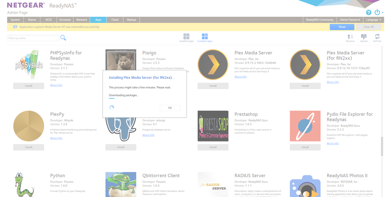Click the Refresh icon
This screenshot has width=389, height=197.
coord(377,38)
